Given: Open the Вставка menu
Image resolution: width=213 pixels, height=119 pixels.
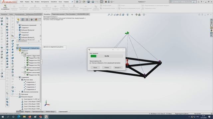Looking at the screenshot, I should point(37,2).
